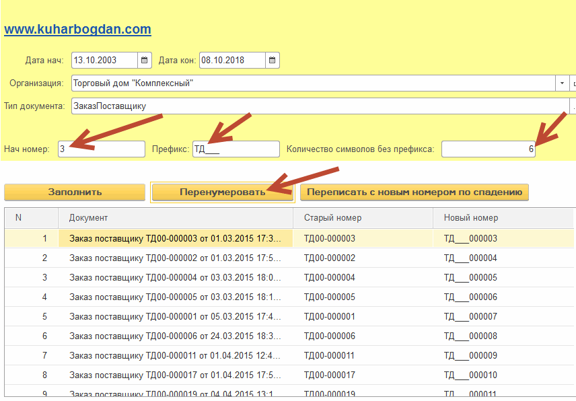Open calendar picker for Дата кон
This screenshot has height=401, width=576.
273,61
